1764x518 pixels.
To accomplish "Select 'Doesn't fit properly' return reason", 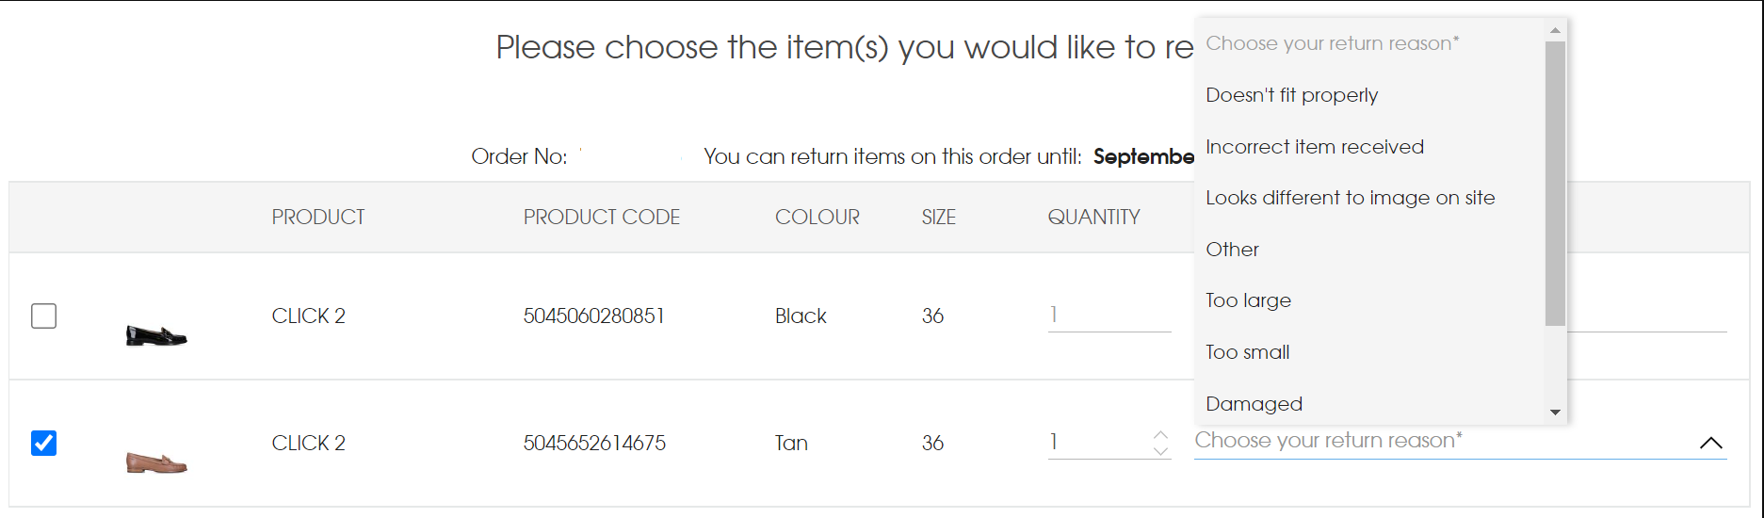I will coord(1291,95).
